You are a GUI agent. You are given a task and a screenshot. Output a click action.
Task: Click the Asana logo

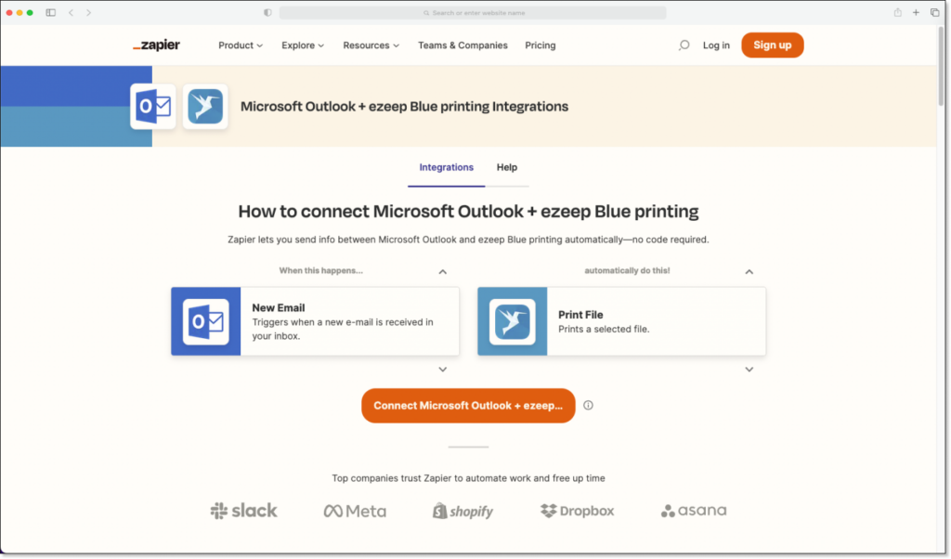tap(694, 511)
